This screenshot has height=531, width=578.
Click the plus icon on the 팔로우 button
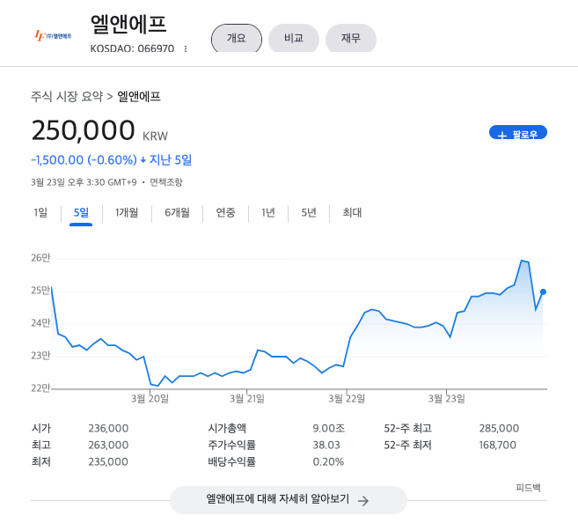(502, 136)
